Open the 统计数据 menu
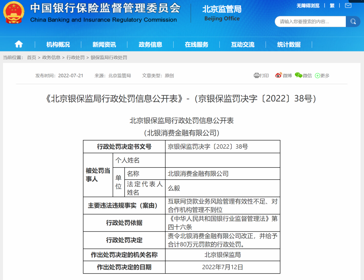This screenshot has height=280, width=364. (x=289, y=44)
